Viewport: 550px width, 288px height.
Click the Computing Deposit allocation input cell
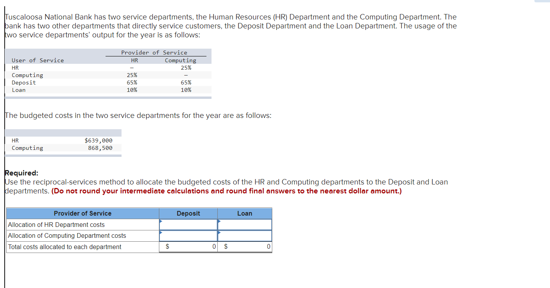tap(188, 236)
